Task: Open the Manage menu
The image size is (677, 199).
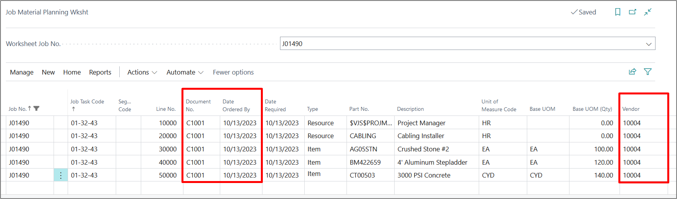Action: pyautogui.click(x=22, y=72)
